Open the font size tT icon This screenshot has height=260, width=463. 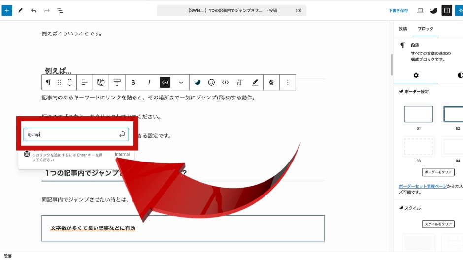click(239, 82)
